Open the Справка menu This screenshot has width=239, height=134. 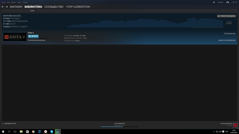click(x=25, y=2)
